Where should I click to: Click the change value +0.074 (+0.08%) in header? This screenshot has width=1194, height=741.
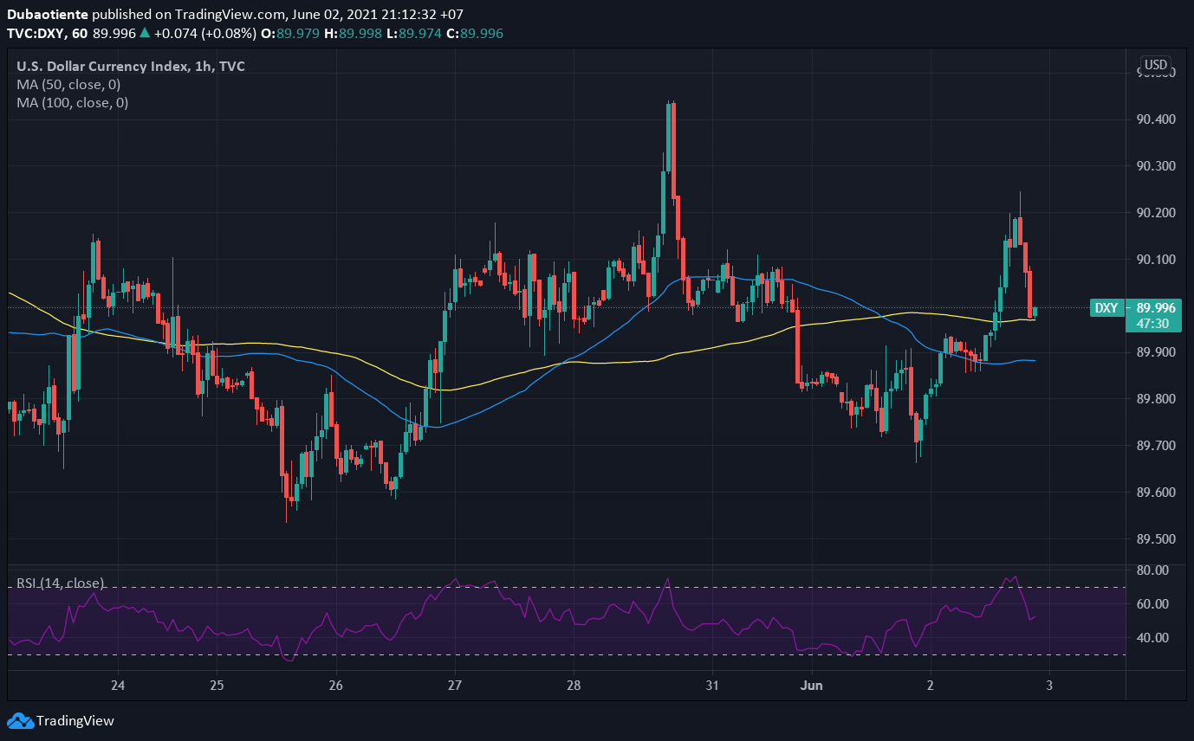click(x=204, y=33)
